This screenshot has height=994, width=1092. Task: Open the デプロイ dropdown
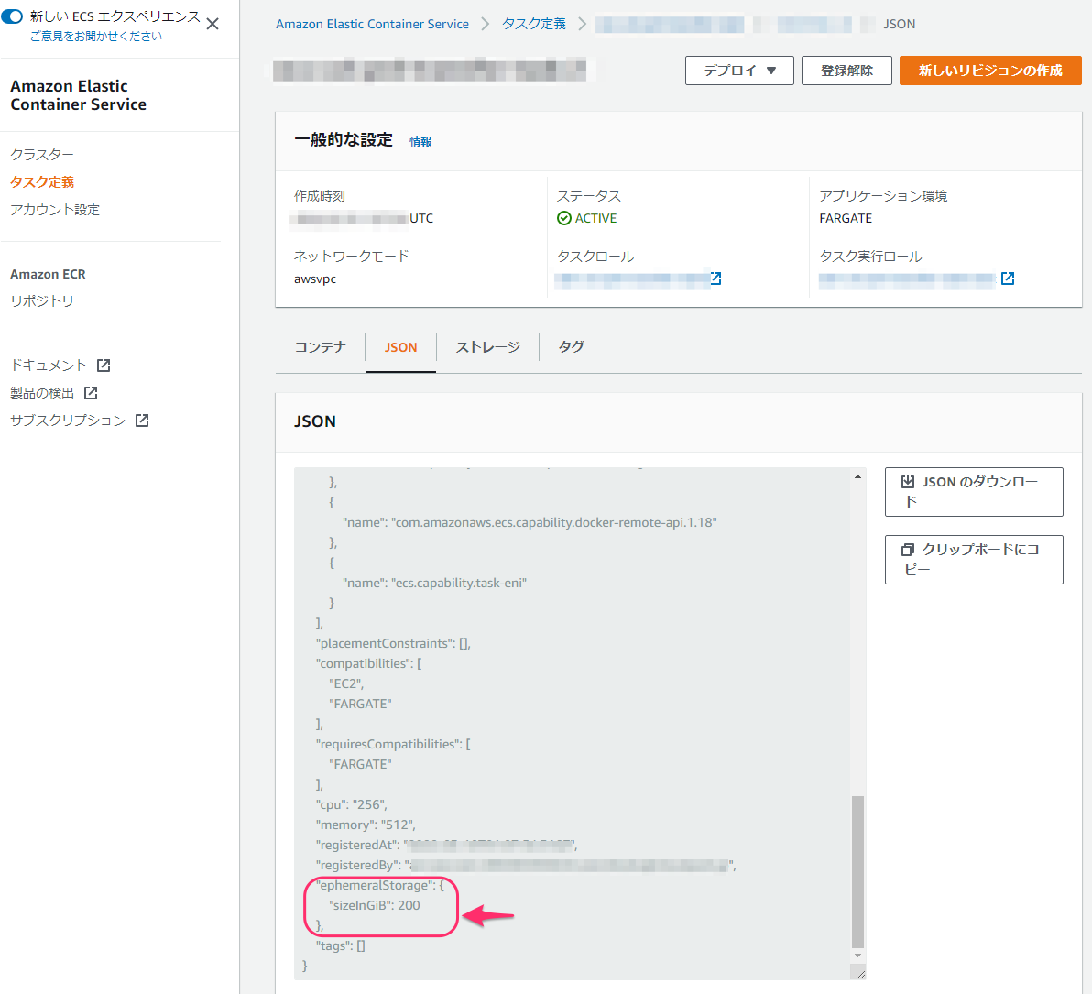(739, 71)
